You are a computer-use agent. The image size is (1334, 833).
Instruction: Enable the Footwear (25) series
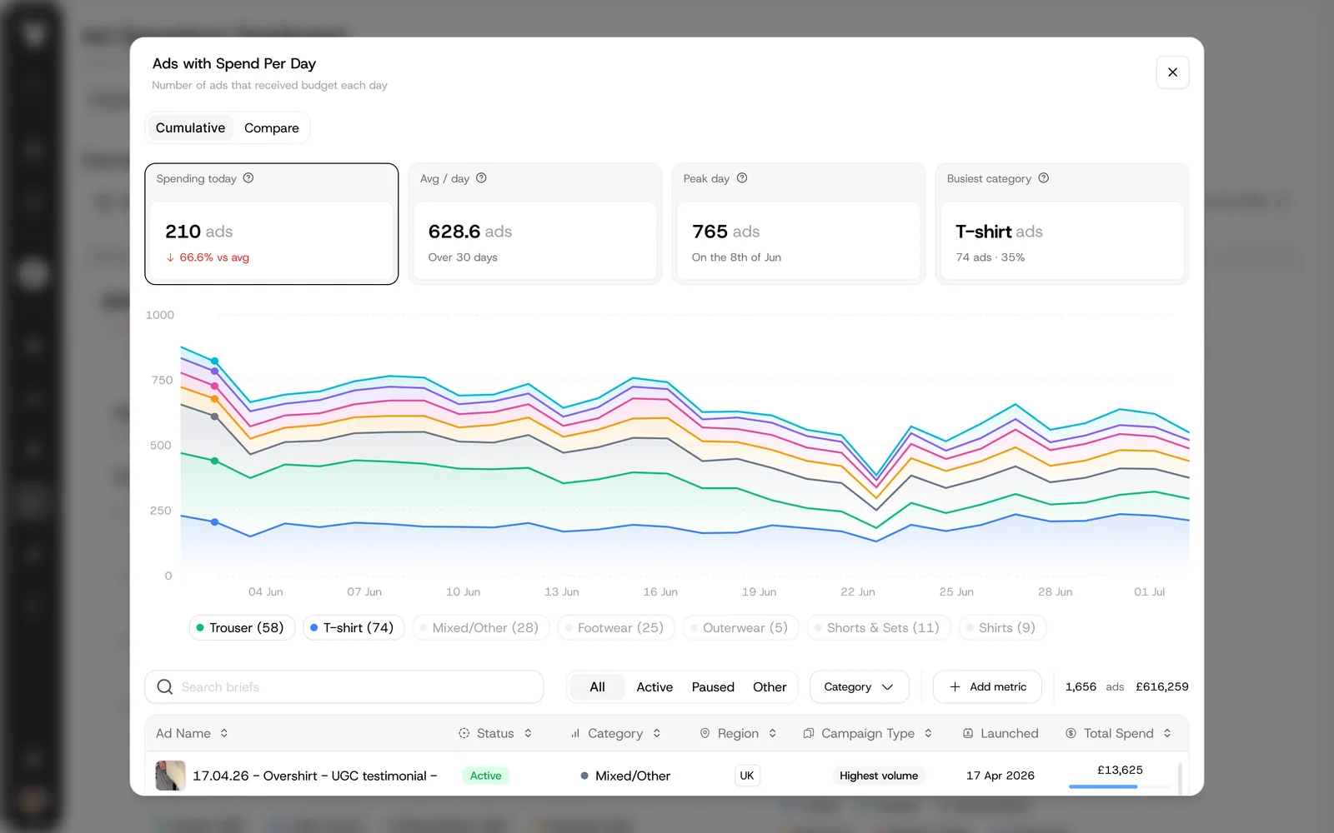coord(616,627)
